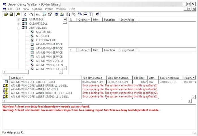Expand the USER32.DLL tree node
The image size is (198, 136).
click(x=19, y=20)
